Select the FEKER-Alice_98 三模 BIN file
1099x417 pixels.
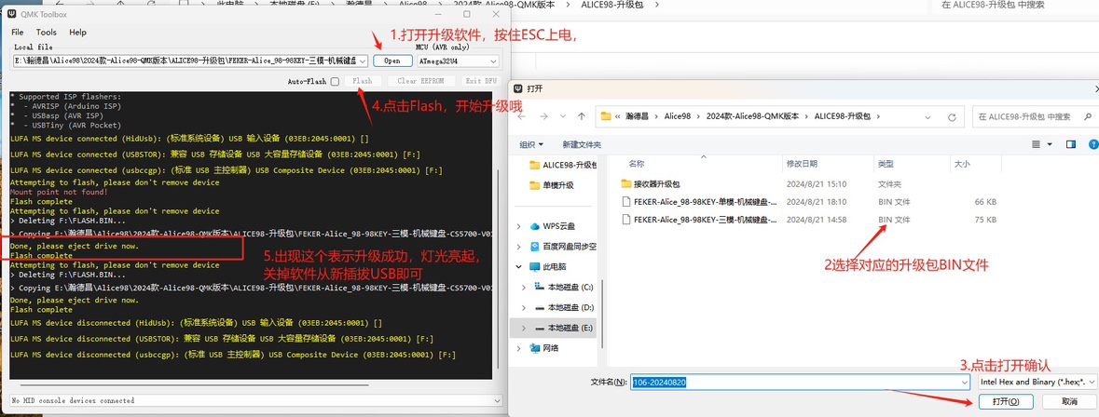pos(705,220)
